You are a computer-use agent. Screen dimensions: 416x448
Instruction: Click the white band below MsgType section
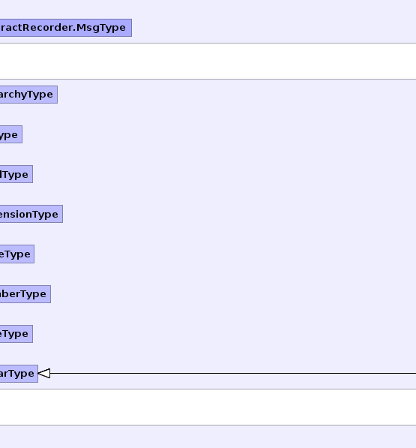click(x=208, y=61)
